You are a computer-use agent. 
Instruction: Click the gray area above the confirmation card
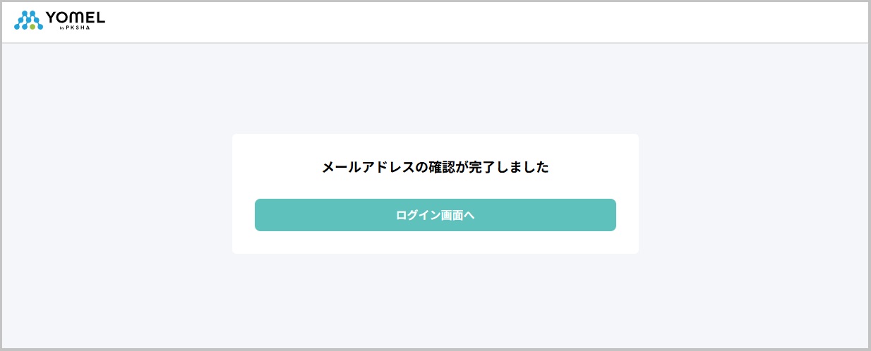pos(435,88)
